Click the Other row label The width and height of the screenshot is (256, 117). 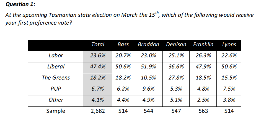pos(56,100)
